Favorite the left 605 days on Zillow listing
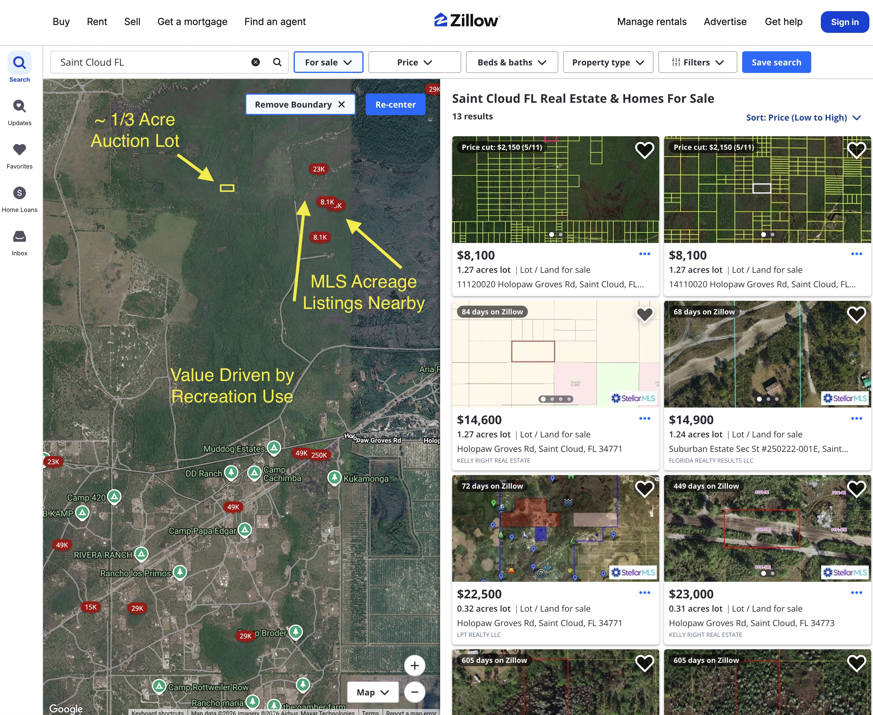The height and width of the screenshot is (715, 873). [645, 663]
